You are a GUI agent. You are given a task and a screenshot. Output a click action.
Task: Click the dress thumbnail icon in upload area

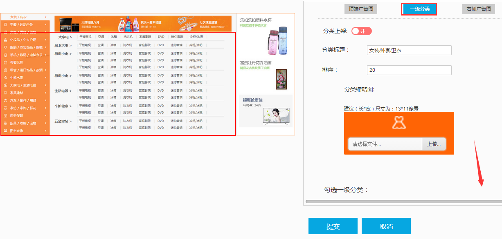coord(398,123)
